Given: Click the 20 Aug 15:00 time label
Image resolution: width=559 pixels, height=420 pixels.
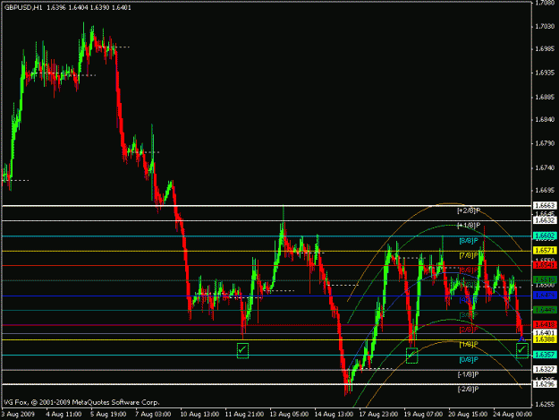Looking at the screenshot, I should point(468,415).
